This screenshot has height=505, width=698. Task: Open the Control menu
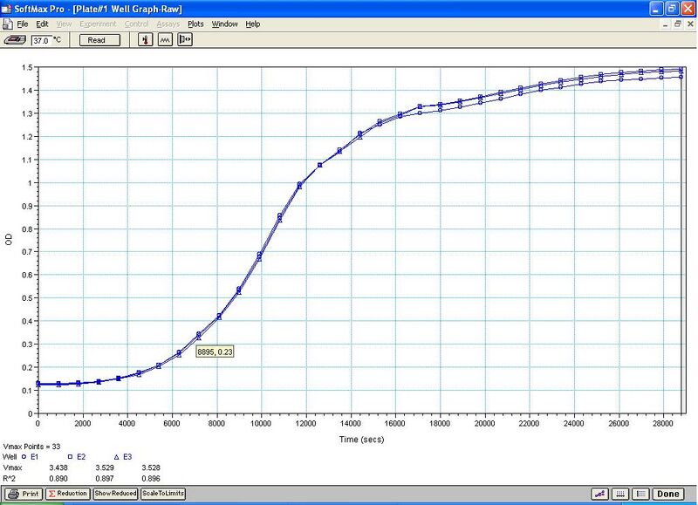click(x=138, y=24)
